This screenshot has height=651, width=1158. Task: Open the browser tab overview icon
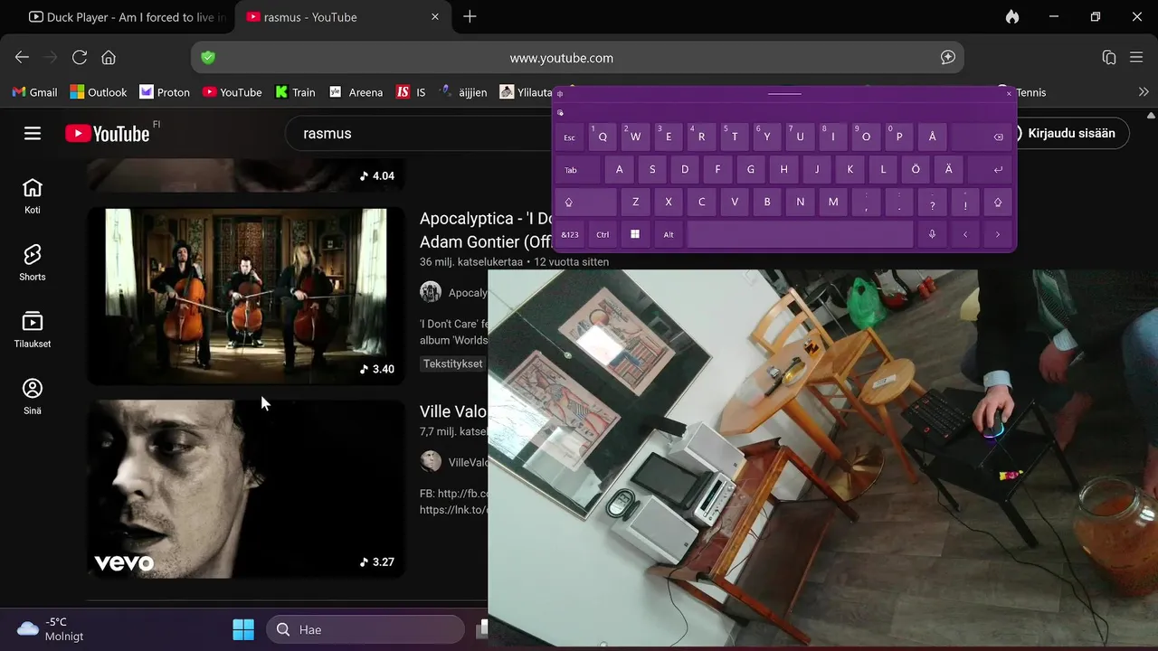click(1109, 57)
